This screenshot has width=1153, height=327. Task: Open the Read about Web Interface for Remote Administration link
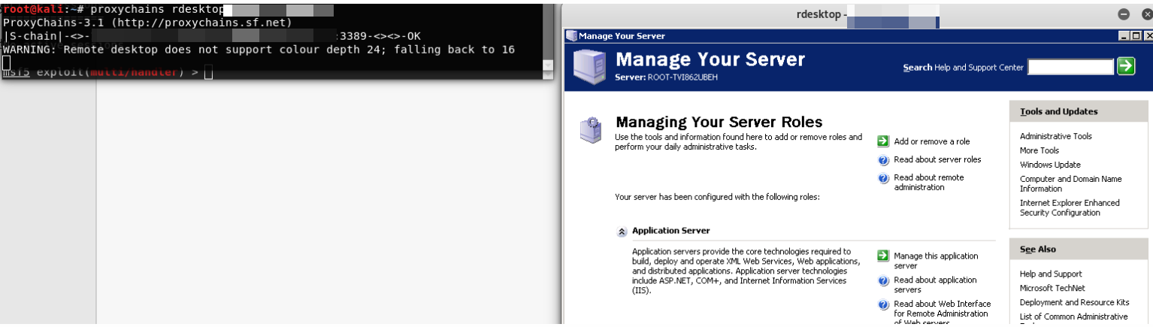coord(942,313)
